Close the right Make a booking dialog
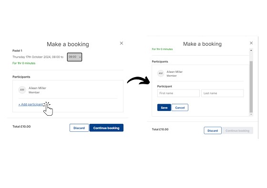This screenshot has width=267, height=188. (x=251, y=43)
